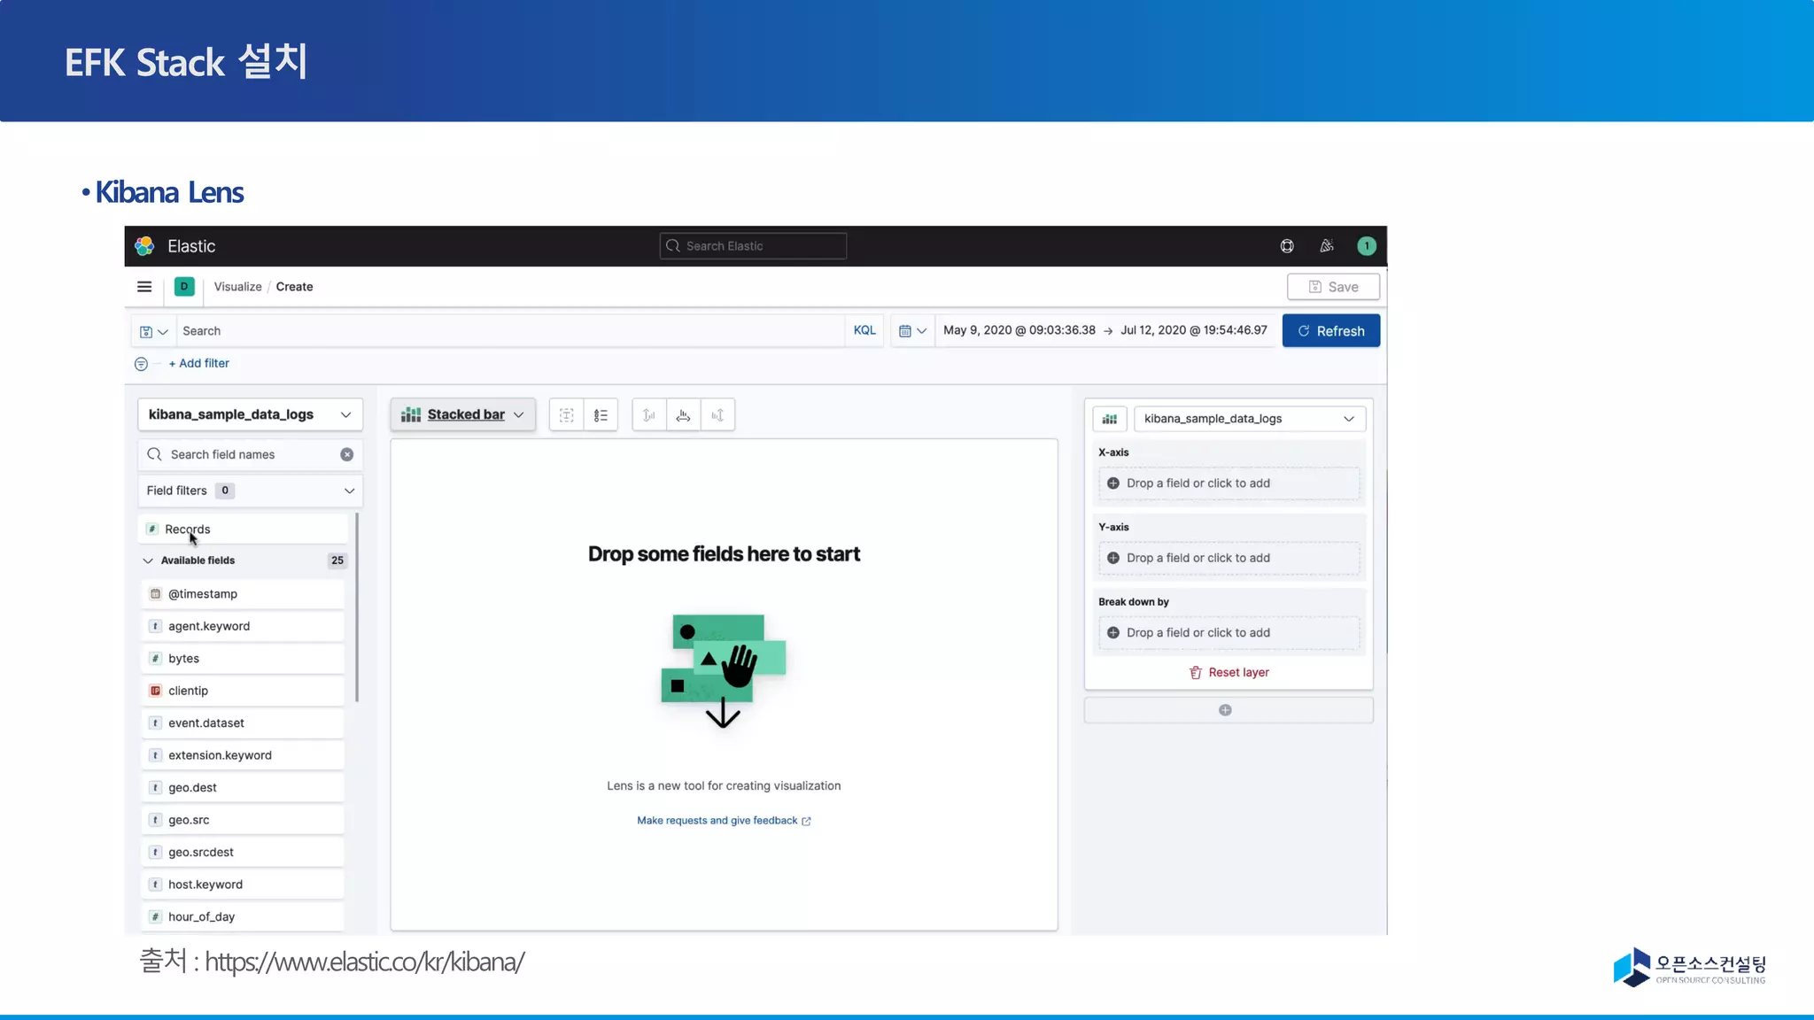1814x1020 pixels.
Task: Click the legend display toolbar icon
Action: tap(601, 415)
